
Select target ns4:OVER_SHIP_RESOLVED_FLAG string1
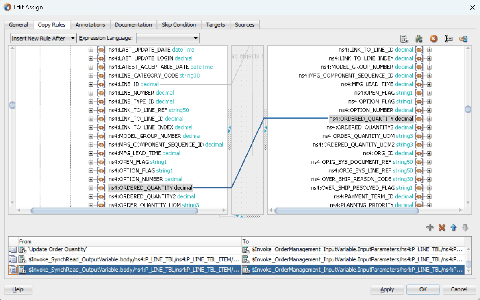tap(362, 188)
